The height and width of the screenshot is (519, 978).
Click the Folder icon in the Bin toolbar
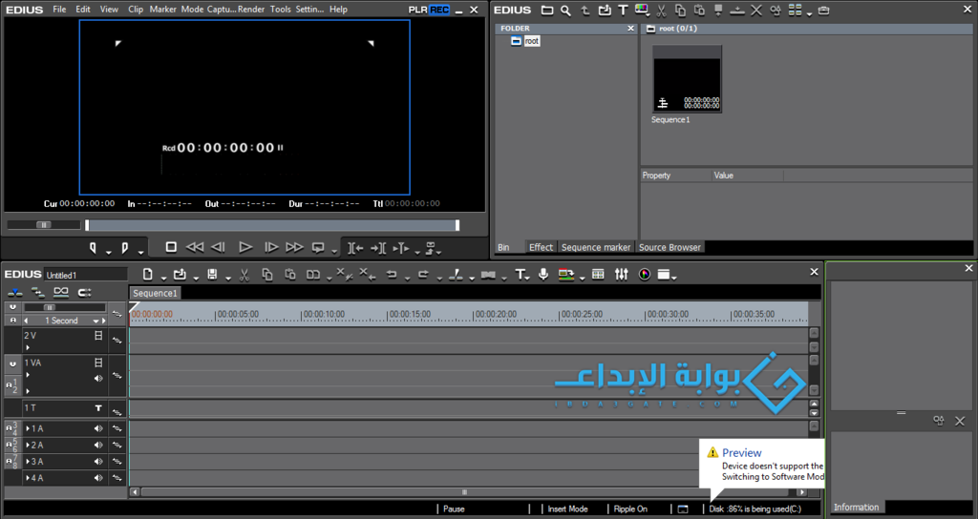[547, 10]
